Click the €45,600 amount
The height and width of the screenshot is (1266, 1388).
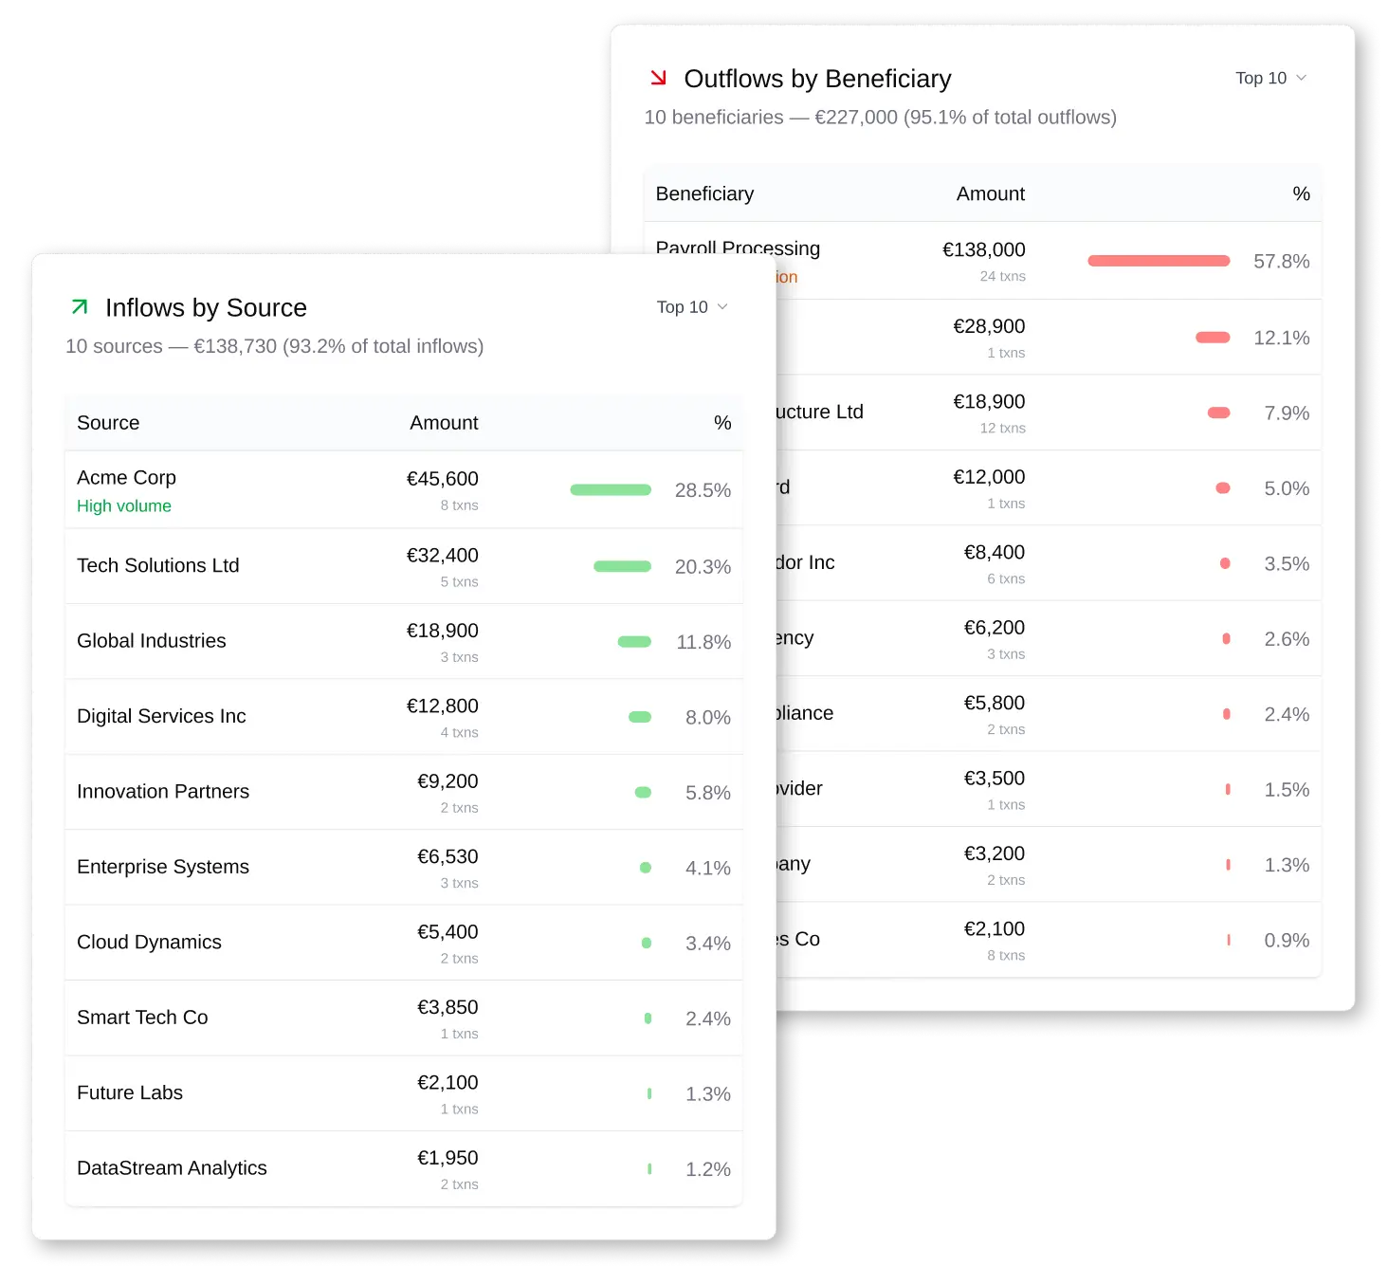tap(443, 479)
